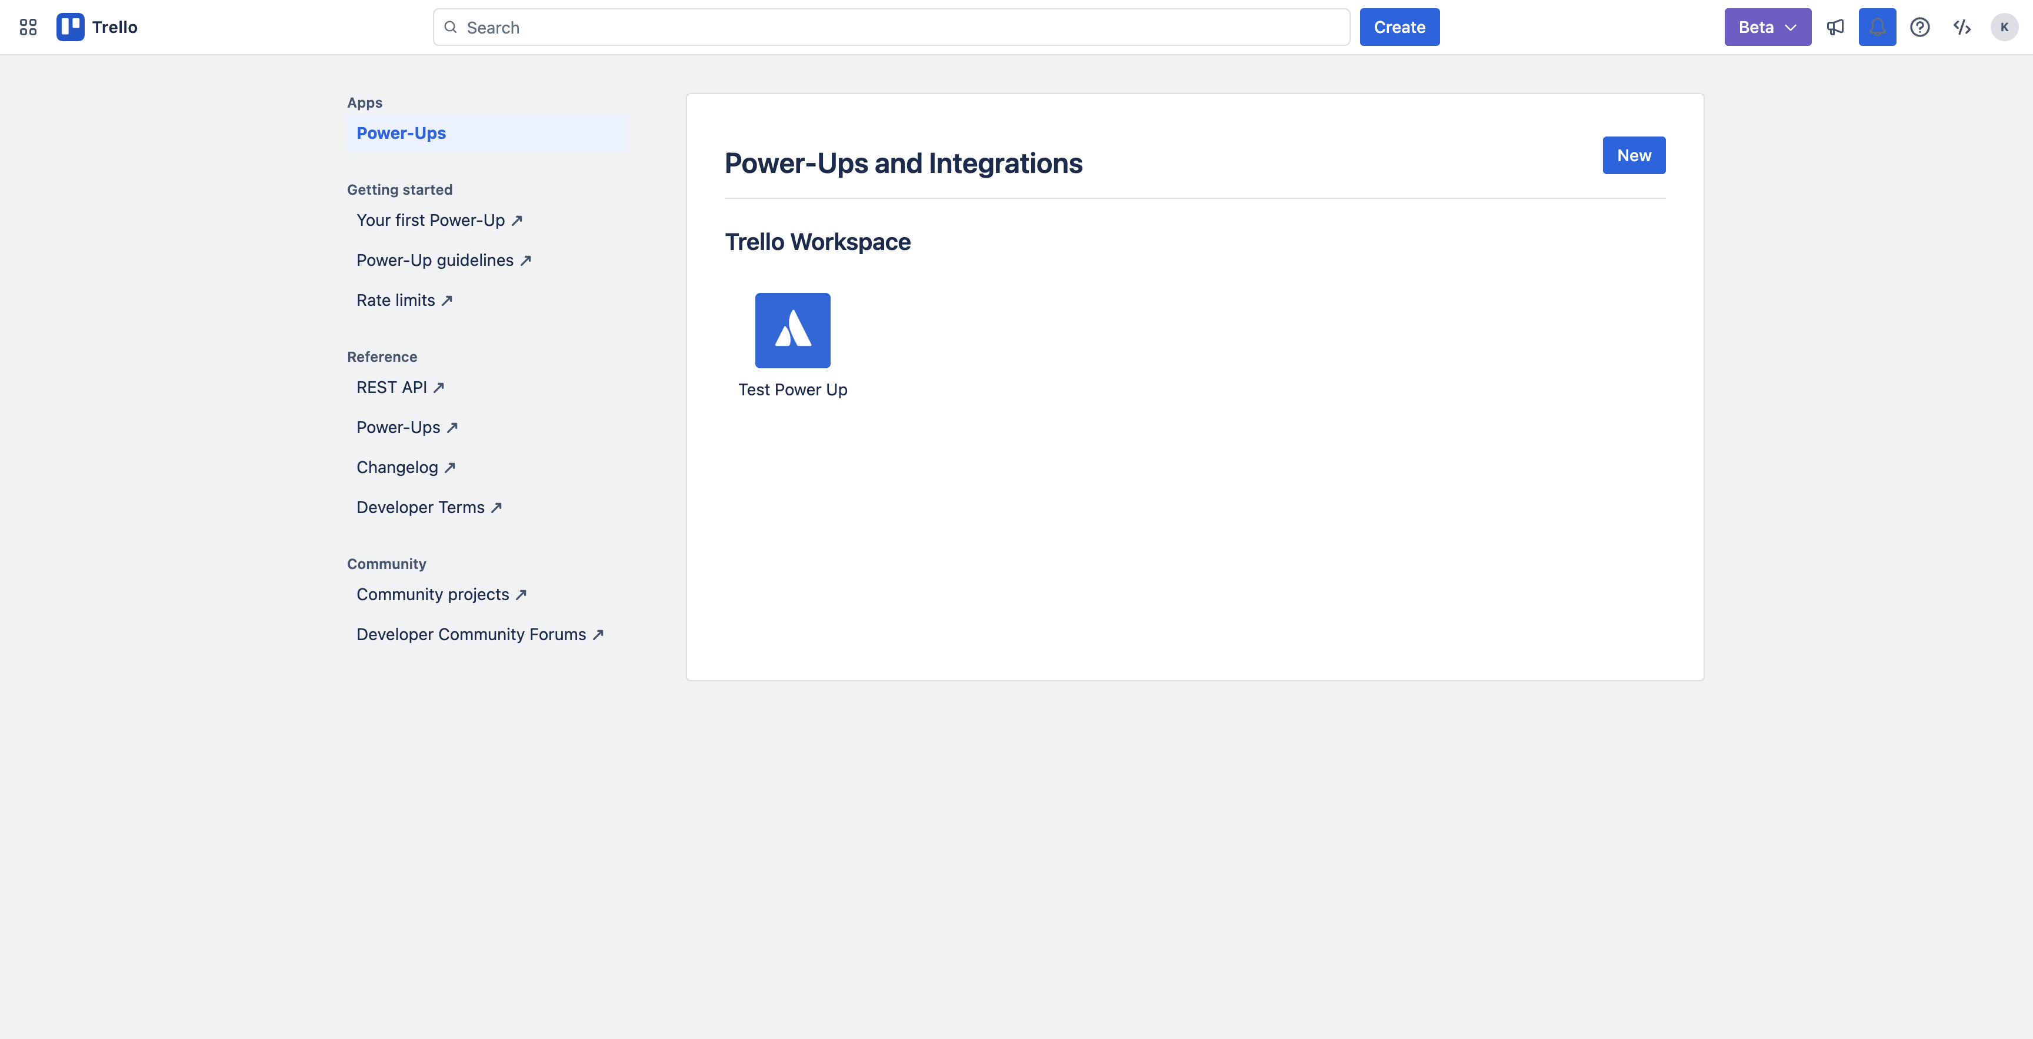The height and width of the screenshot is (1039, 2033).
Task: Click the Community section label
Action: pos(386,564)
